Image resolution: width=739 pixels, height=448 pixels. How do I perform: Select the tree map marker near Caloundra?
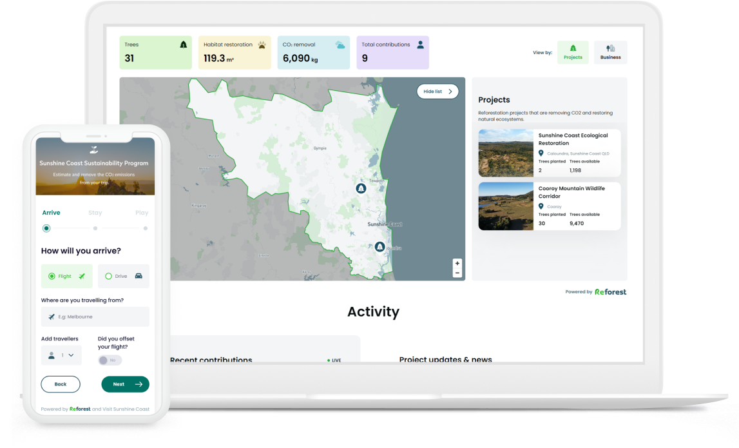379,246
